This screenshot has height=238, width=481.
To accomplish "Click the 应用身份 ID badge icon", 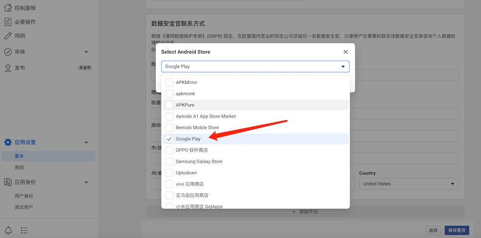I will 8,182.
